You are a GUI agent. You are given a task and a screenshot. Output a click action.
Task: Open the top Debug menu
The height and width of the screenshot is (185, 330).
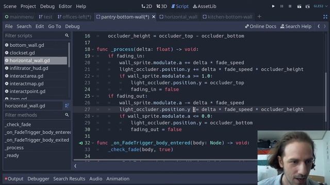pyautogui.click(x=47, y=6)
